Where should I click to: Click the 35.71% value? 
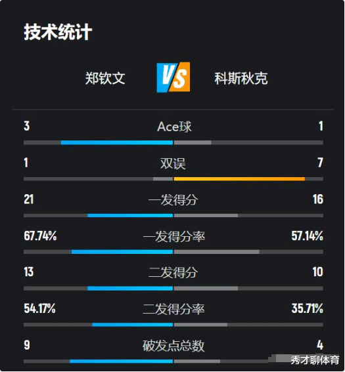308,308
